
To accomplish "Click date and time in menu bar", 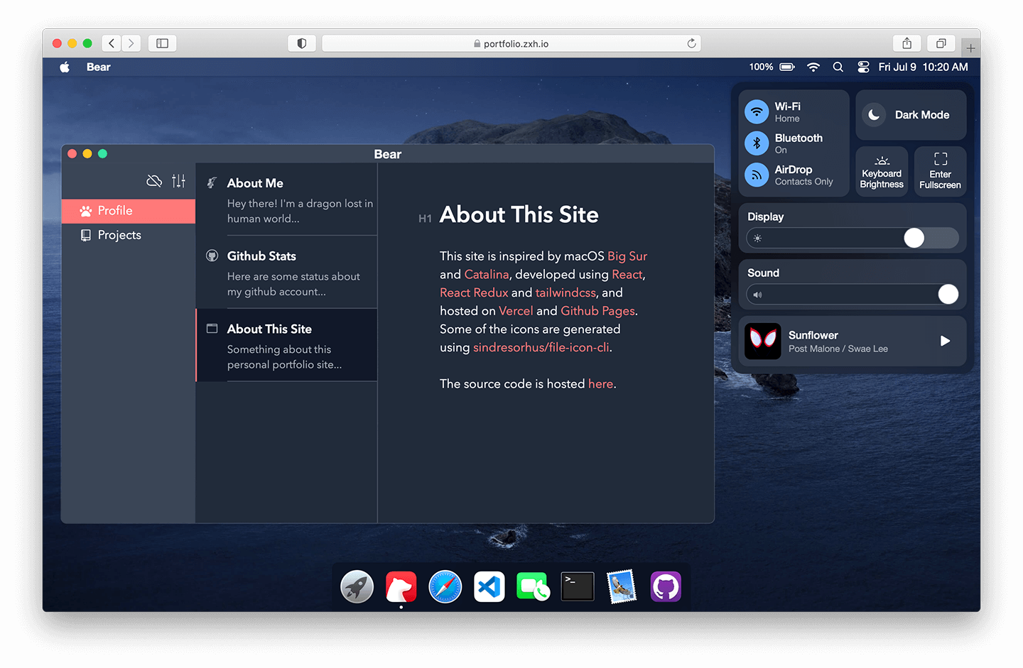I will [923, 67].
